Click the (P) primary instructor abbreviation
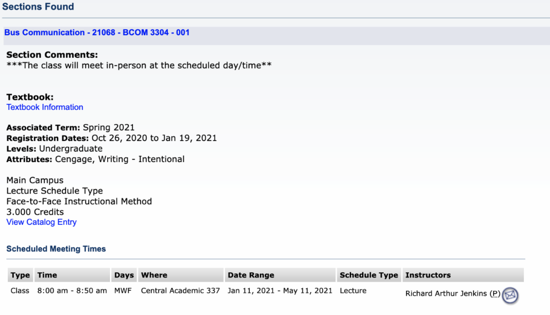Screen dimensions: 550x315 (x=495, y=293)
